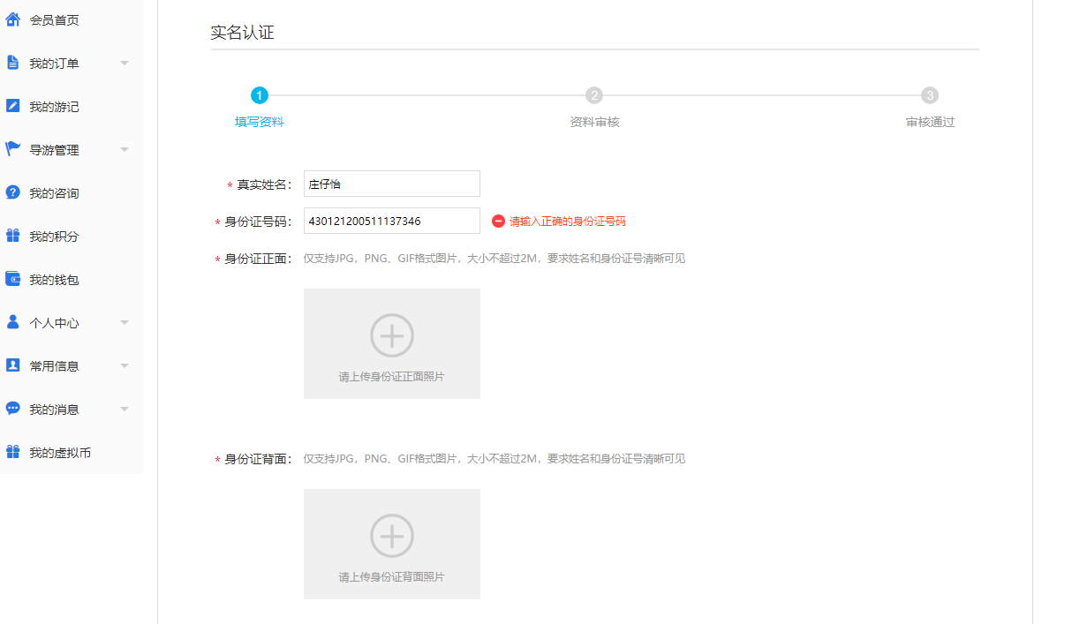Click the document icon for 我的订单
1065x624 pixels.
point(13,63)
